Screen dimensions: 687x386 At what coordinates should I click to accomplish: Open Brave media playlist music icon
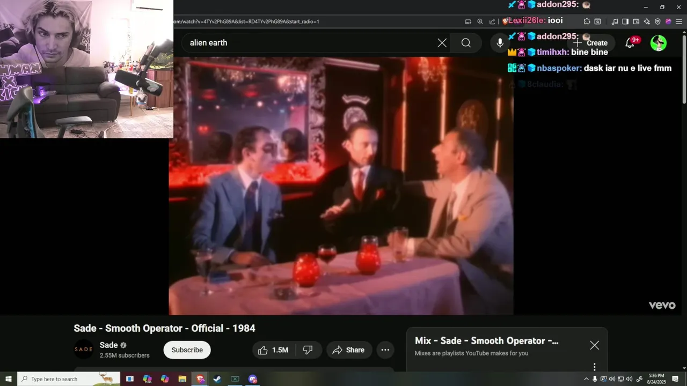(x=615, y=21)
